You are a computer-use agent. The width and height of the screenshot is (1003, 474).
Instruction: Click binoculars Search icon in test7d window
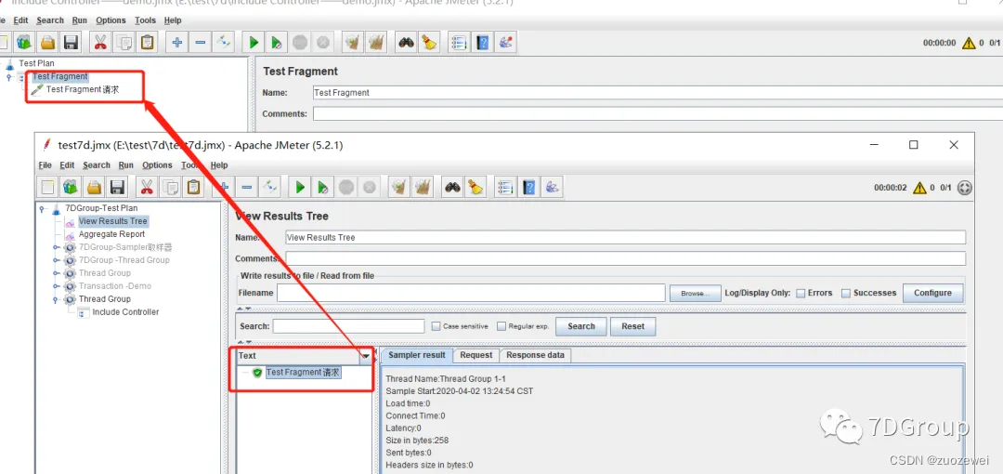pos(453,188)
